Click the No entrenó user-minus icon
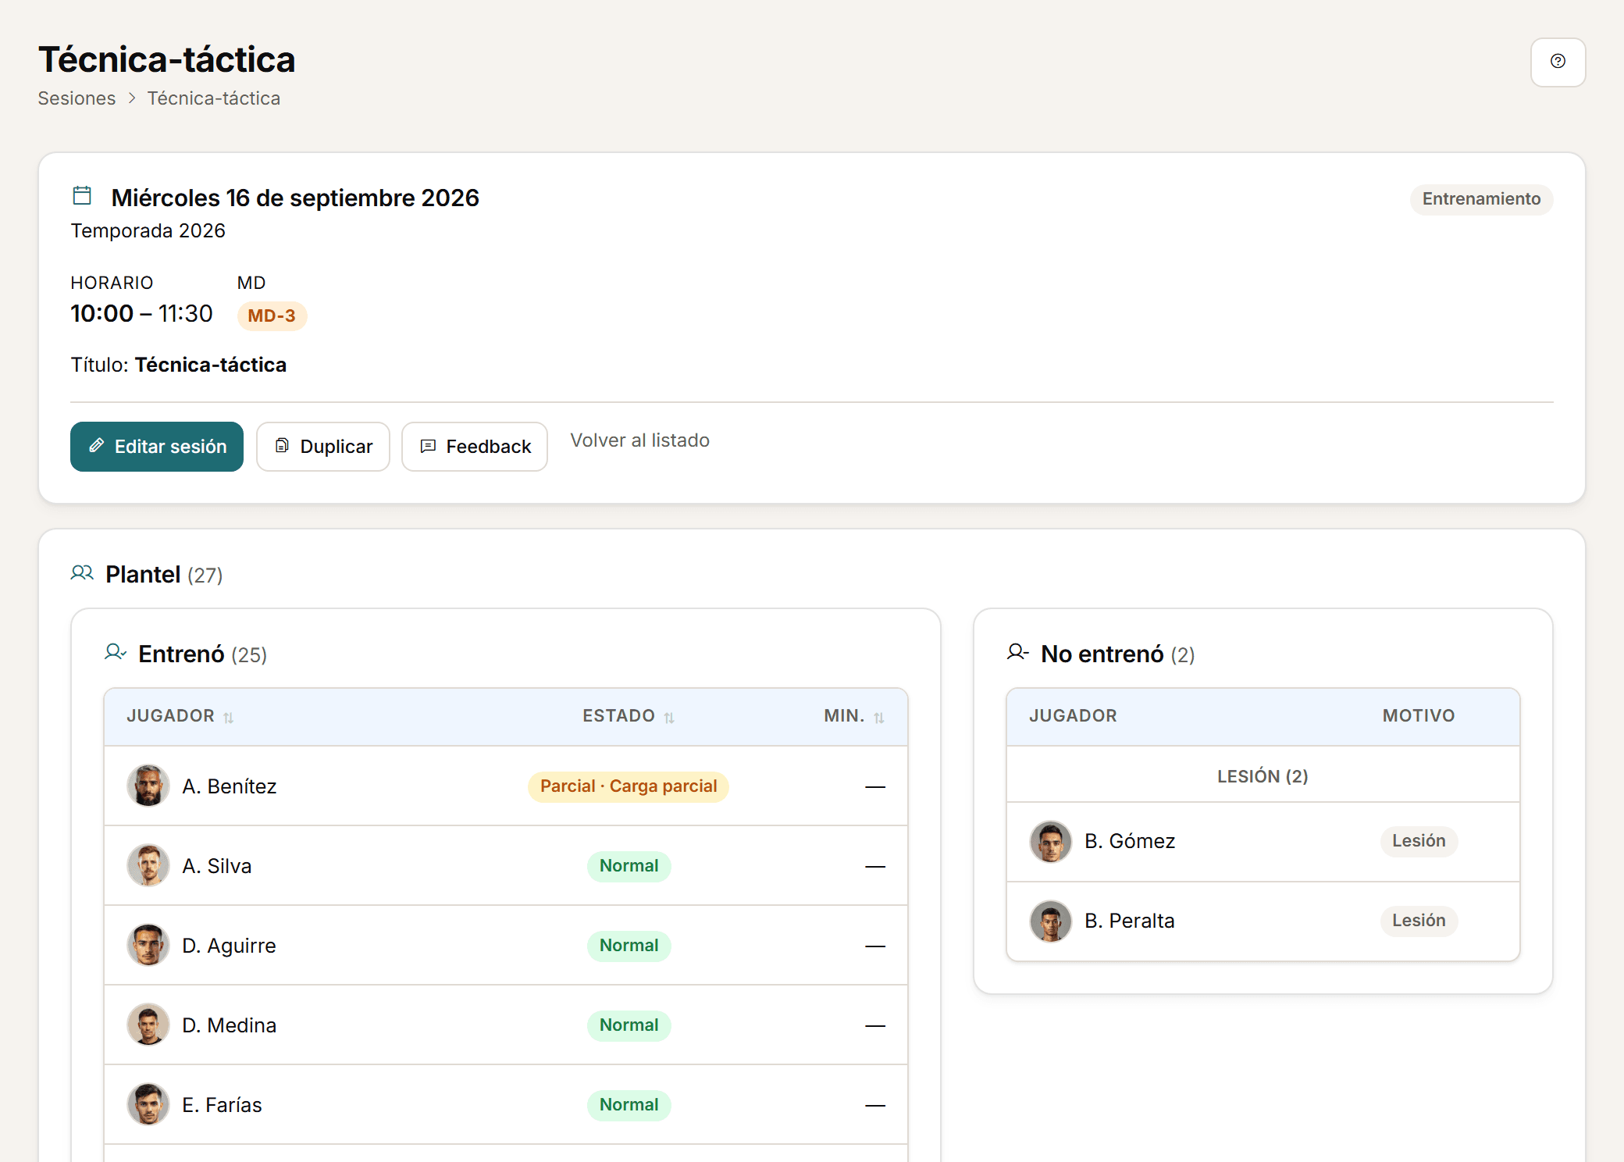The image size is (1624, 1162). (x=1018, y=652)
